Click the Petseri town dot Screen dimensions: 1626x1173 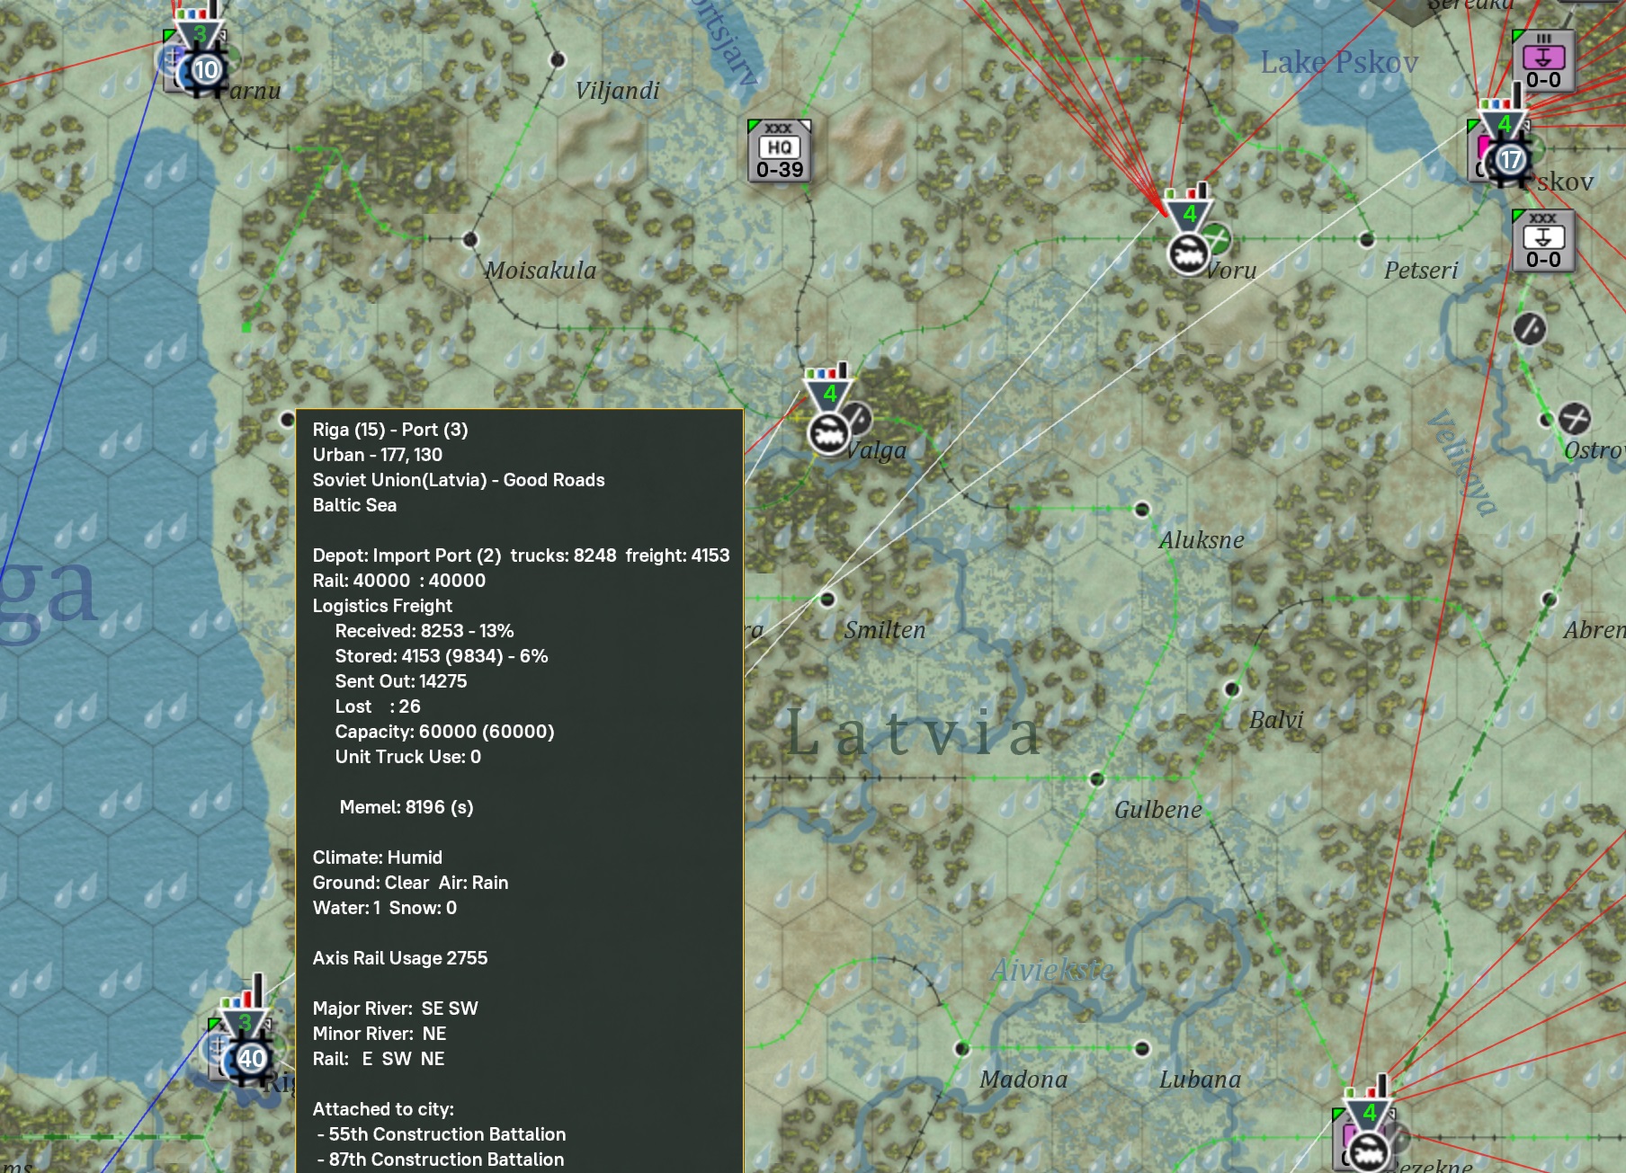[x=1367, y=240]
